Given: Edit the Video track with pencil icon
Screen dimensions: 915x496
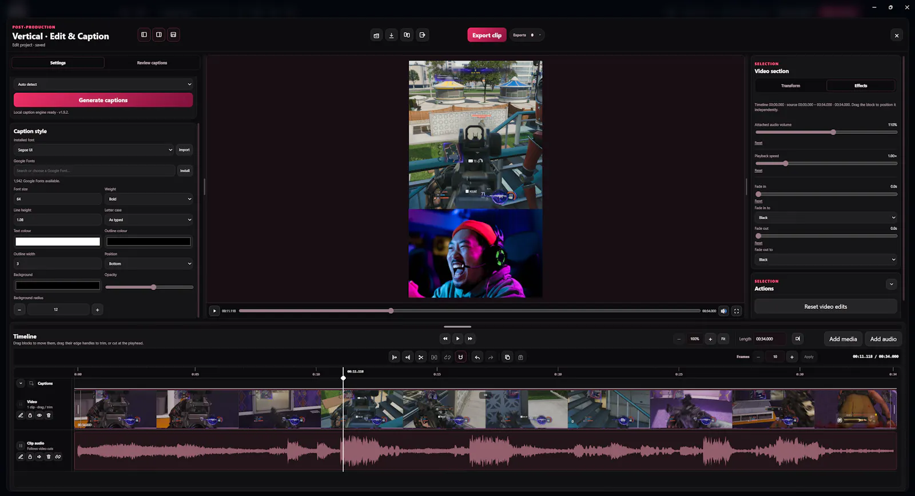Looking at the screenshot, I should point(21,415).
